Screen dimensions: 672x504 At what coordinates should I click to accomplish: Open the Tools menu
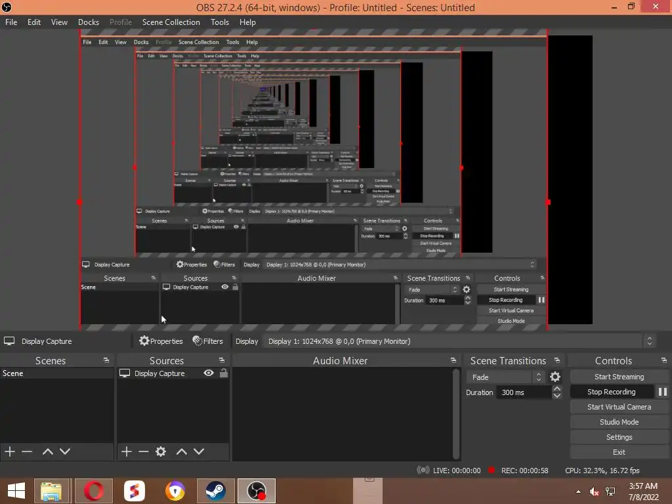219,22
